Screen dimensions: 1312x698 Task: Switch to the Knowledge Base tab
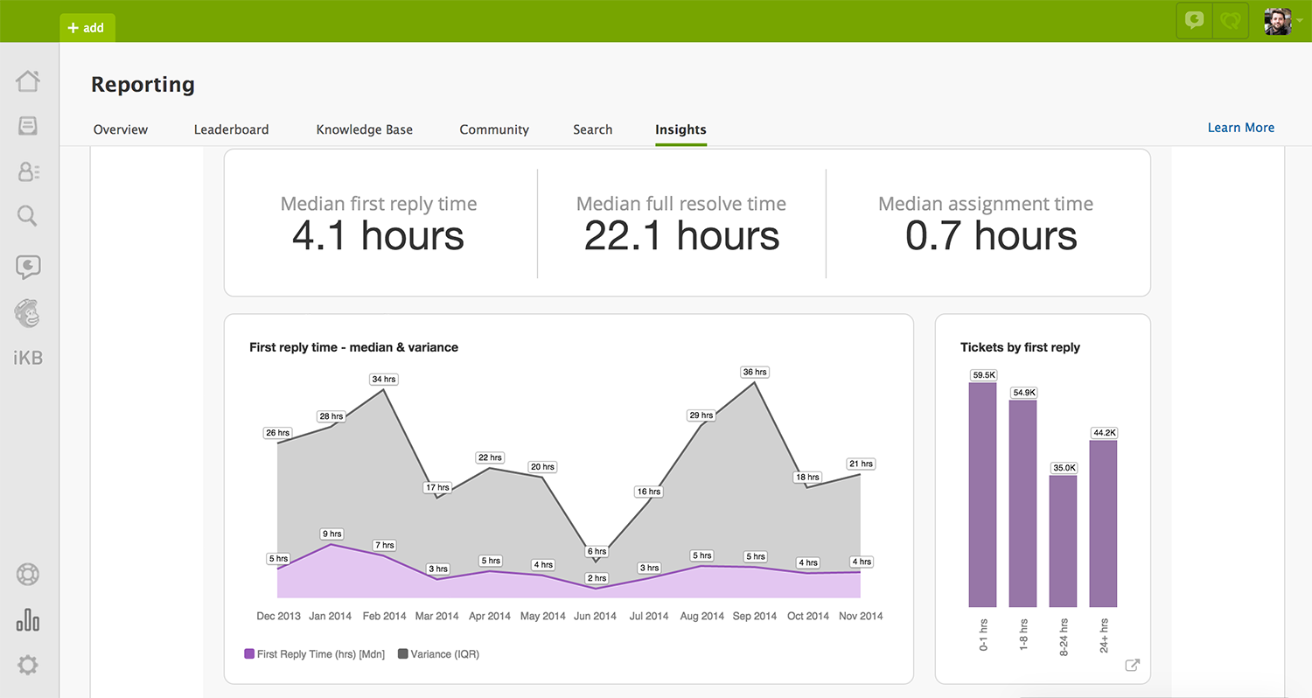tap(364, 129)
